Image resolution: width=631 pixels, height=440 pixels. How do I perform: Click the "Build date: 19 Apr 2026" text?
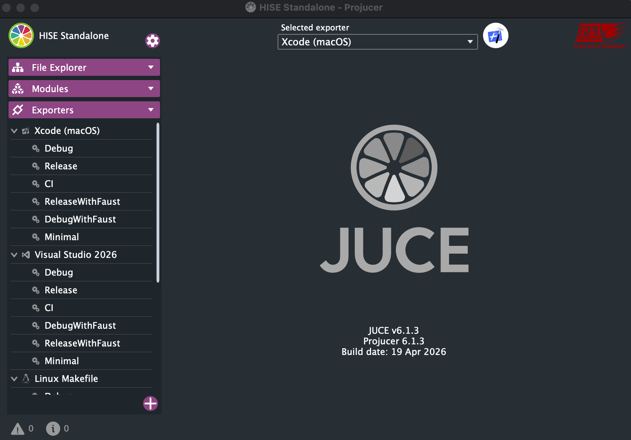click(394, 352)
